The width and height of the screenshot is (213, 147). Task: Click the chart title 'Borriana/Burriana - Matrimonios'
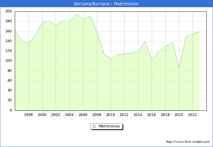(x=106, y=4)
